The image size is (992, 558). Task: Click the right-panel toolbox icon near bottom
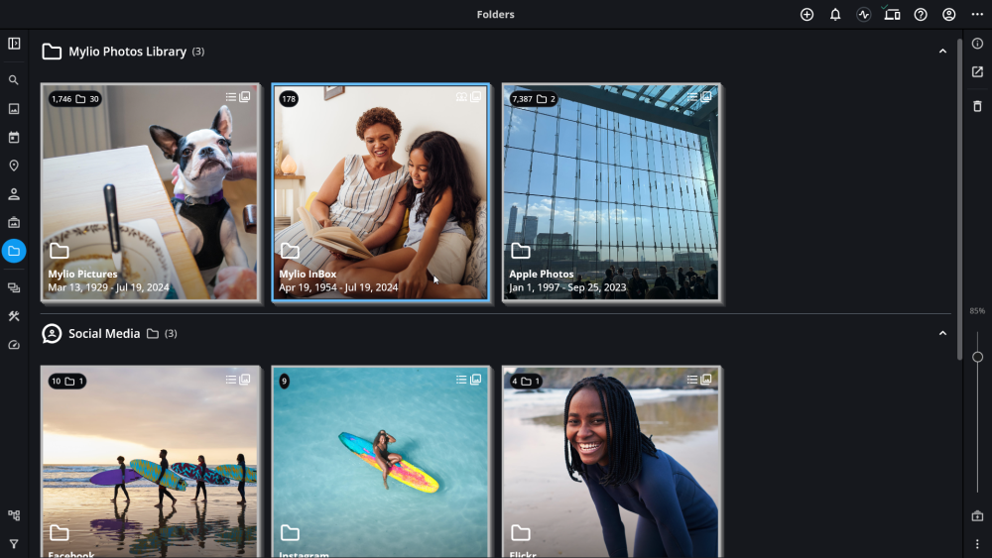pos(977,515)
